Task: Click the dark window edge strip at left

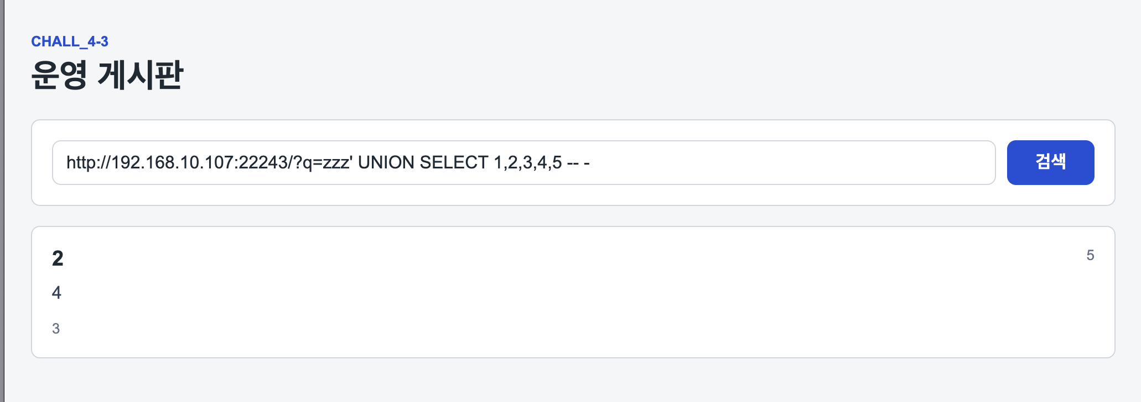Action: coord(2,201)
